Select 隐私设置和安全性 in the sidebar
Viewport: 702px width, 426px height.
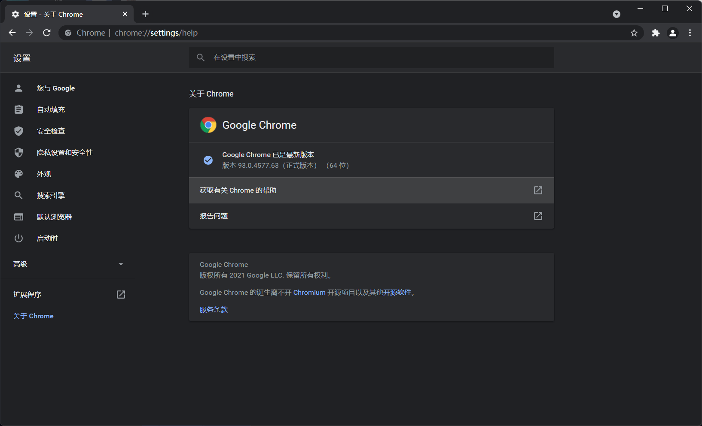click(x=65, y=152)
